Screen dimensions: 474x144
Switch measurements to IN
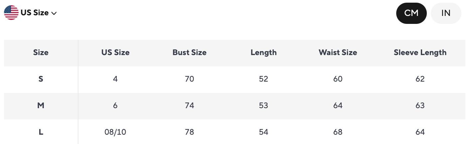tap(446, 13)
